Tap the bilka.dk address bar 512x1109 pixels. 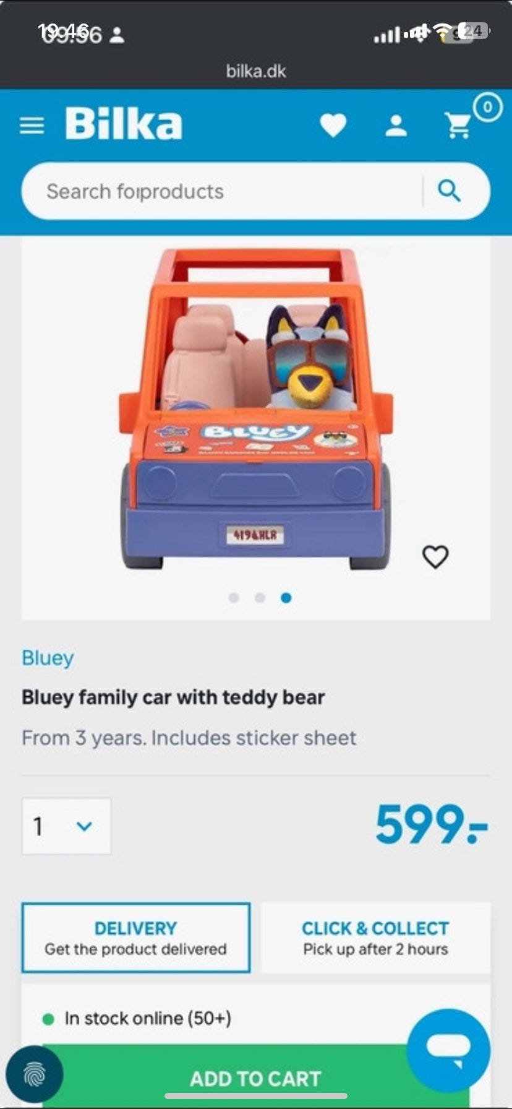coord(256,71)
